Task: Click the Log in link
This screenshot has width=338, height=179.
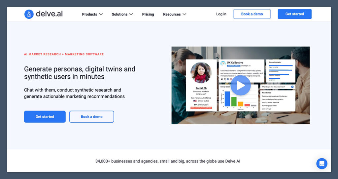Action: pos(221,14)
